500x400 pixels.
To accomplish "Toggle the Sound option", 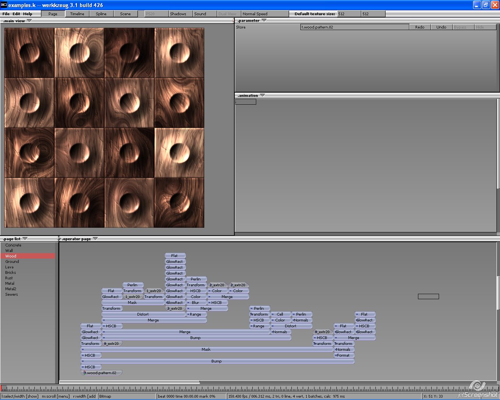I will [200, 14].
